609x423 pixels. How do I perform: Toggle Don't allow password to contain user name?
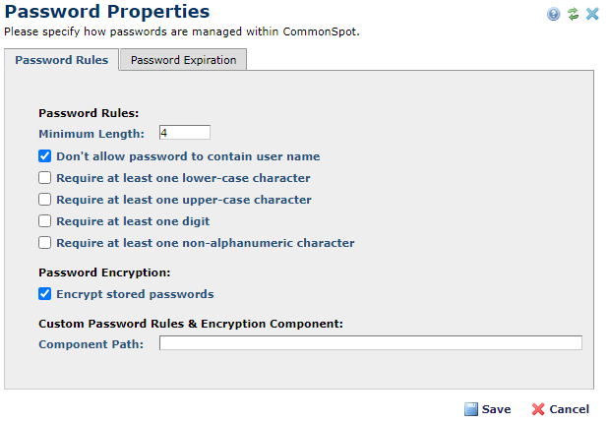[45, 156]
